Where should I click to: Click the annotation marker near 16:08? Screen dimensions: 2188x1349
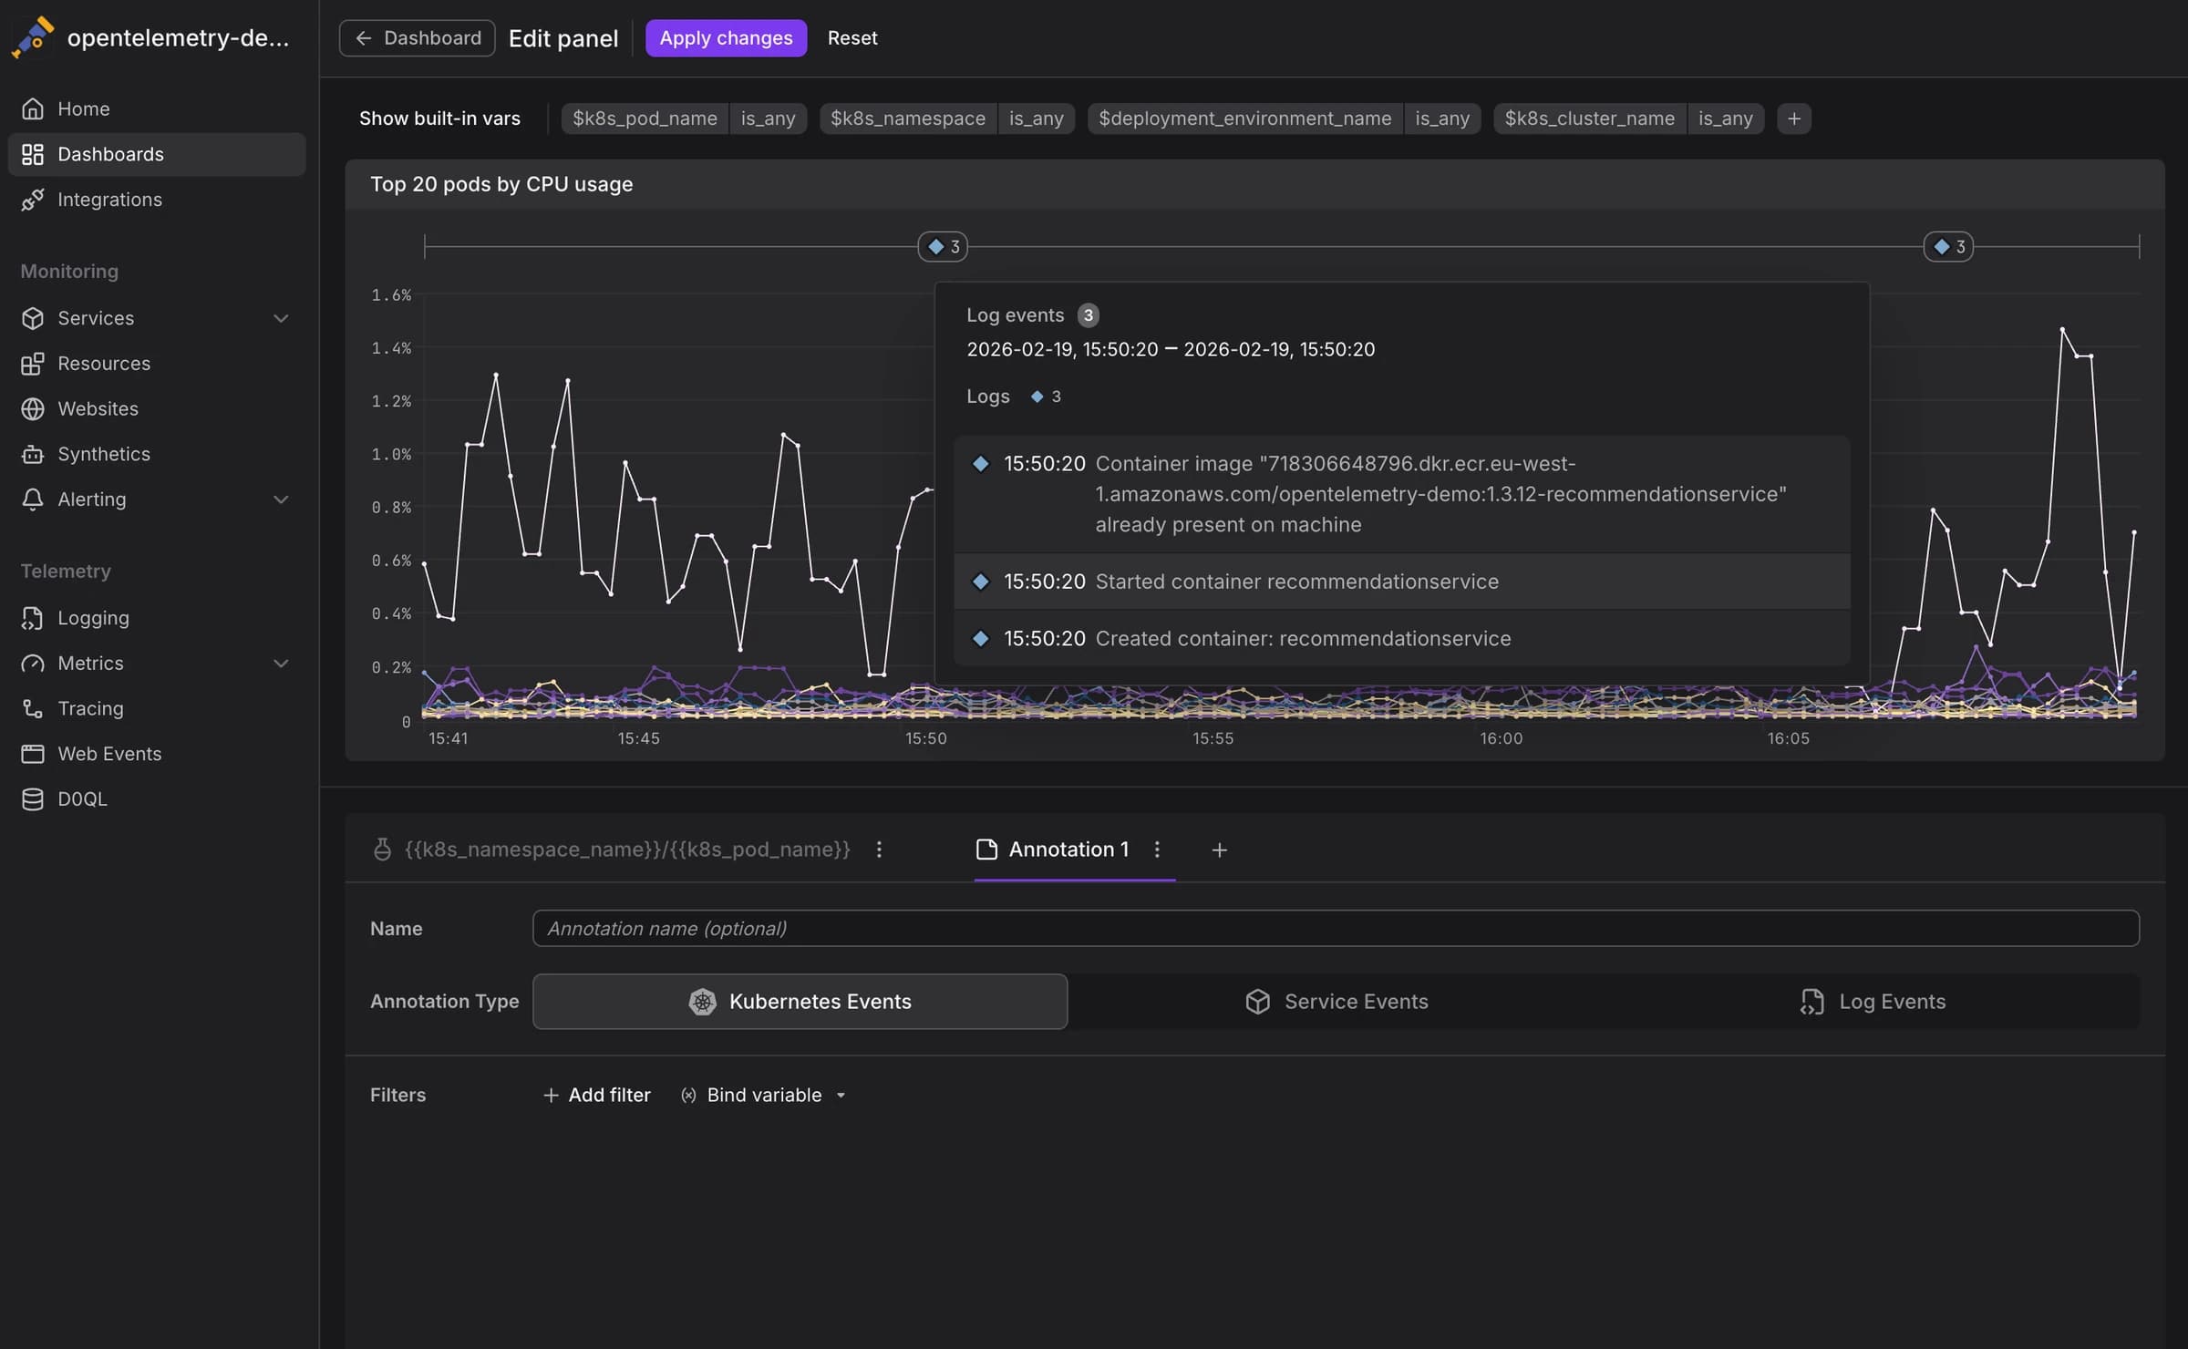(x=1949, y=247)
